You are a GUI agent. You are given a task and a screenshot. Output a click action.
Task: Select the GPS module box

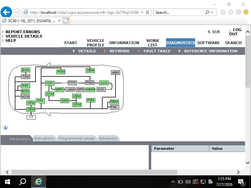click(x=80, y=90)
